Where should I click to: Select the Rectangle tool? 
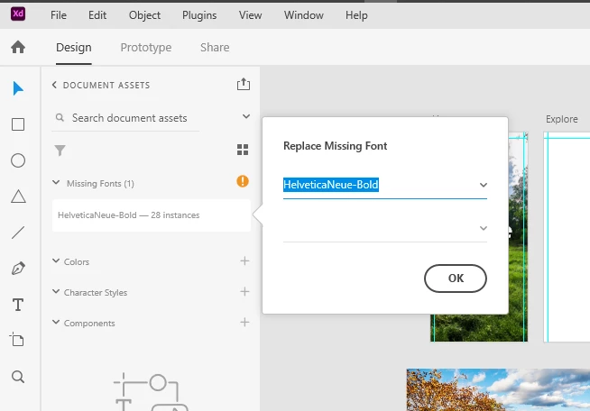(18, 124)
